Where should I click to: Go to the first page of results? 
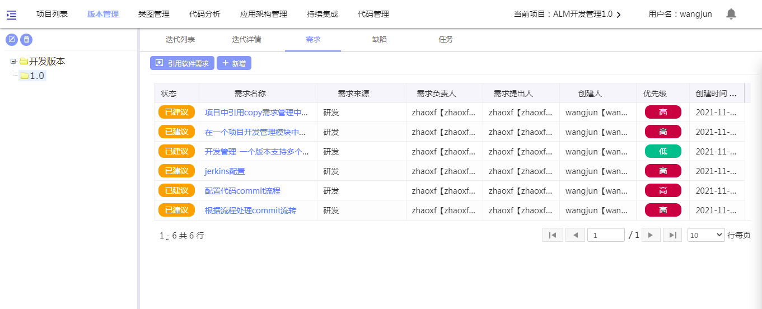[552, 235]
